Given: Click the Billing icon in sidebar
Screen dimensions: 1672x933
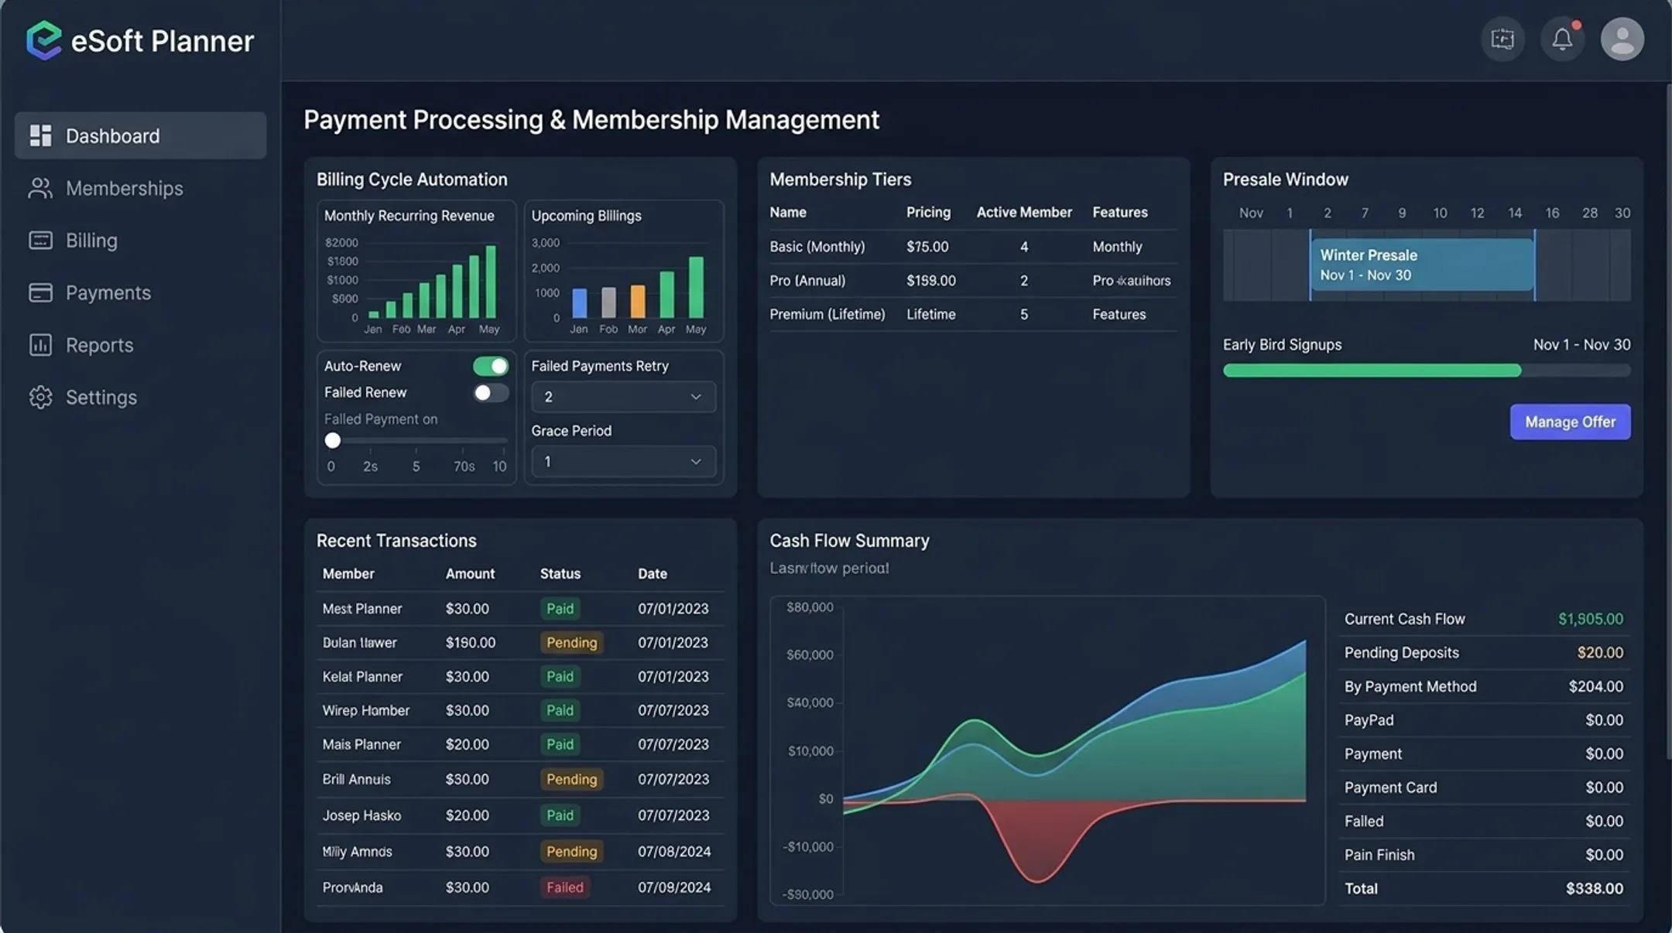Looking at the screenshot, I should (40, 241).
